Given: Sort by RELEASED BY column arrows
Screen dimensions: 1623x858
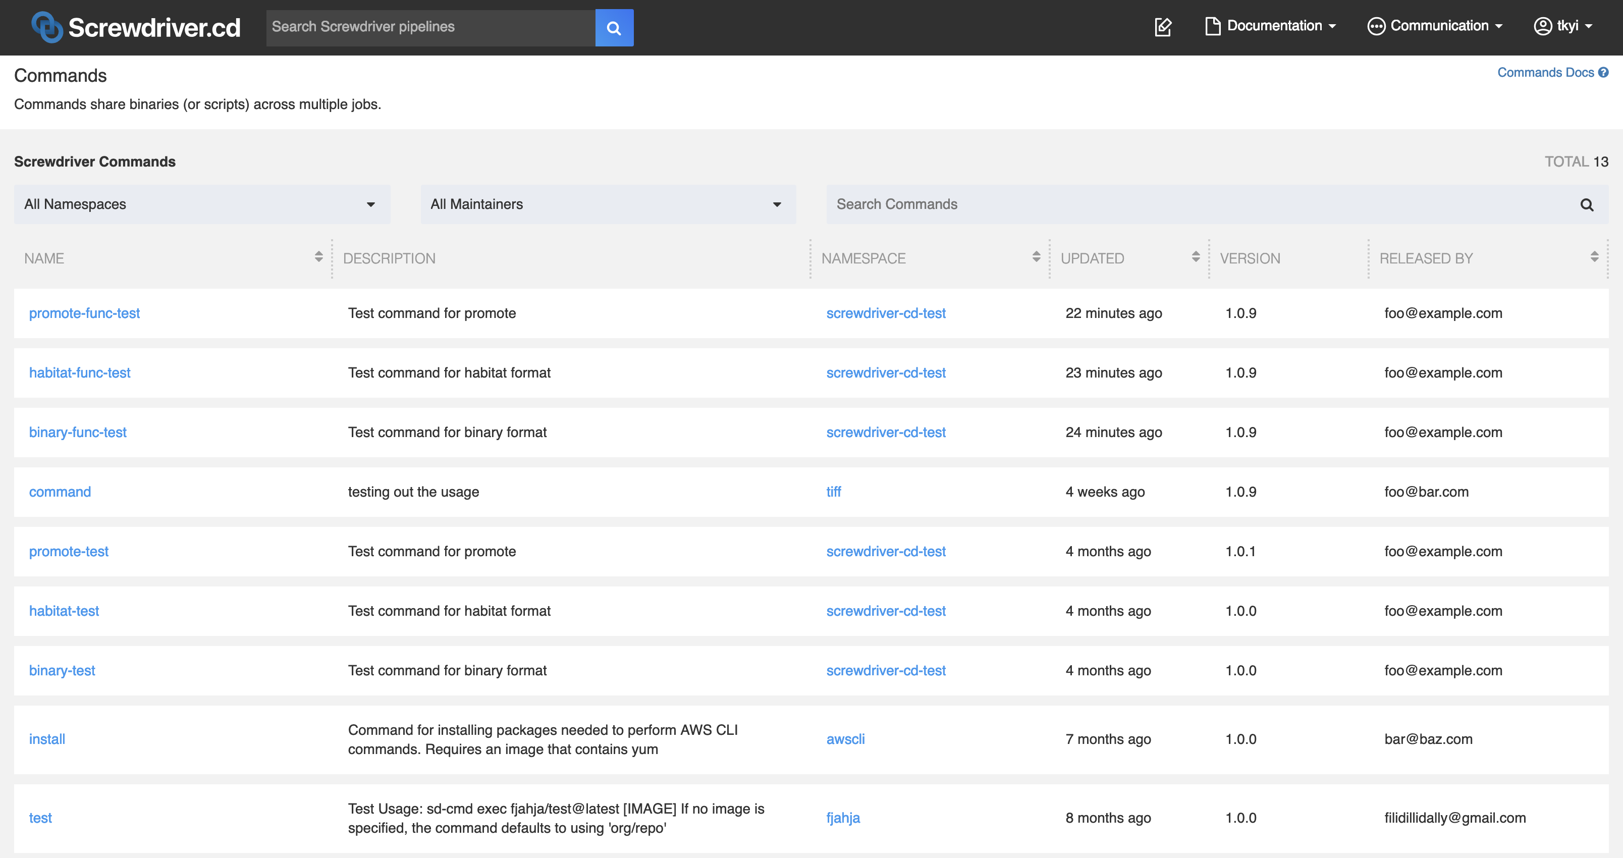Looking at the screenshot, I should 1595,257.
